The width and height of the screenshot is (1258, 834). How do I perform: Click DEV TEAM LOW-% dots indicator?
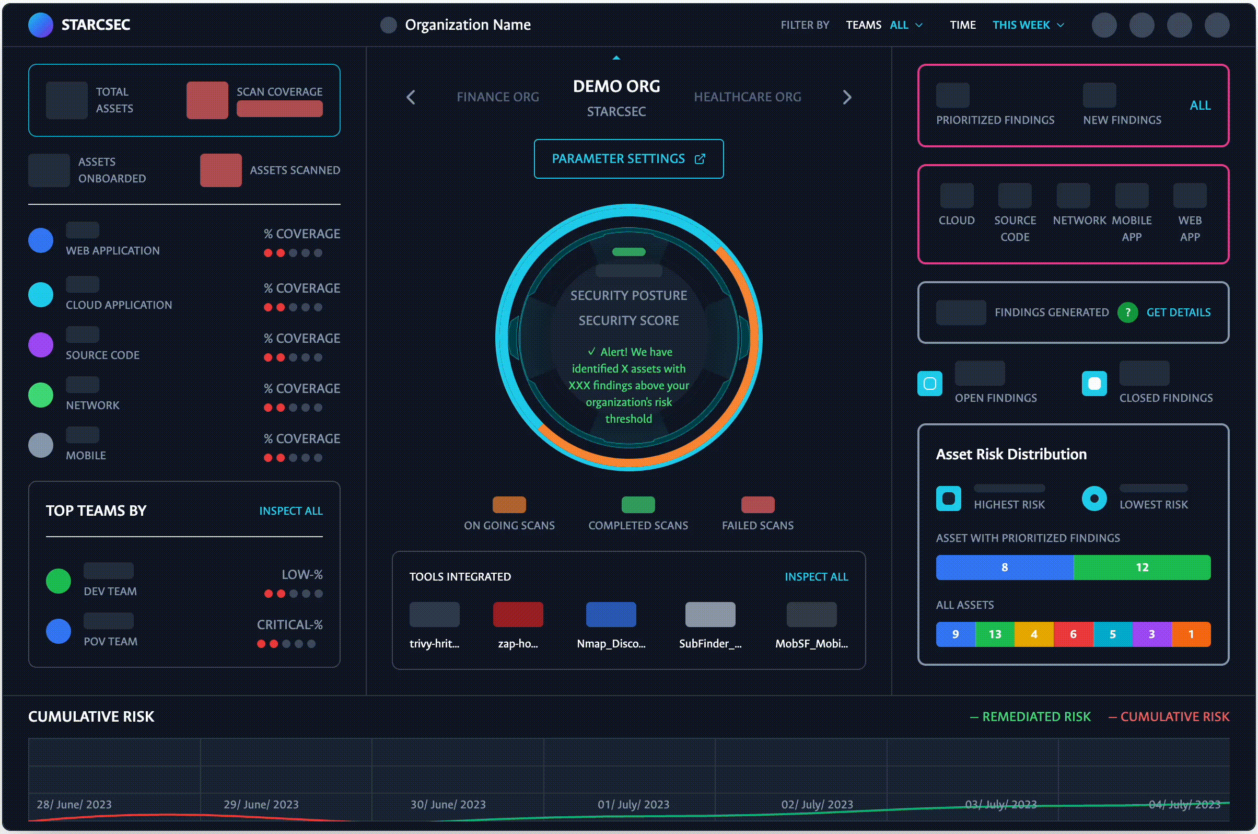(294, 594)
